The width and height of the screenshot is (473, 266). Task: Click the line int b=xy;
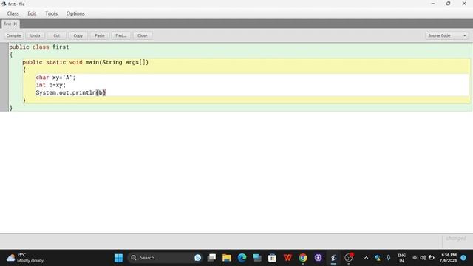click(51, 85)
